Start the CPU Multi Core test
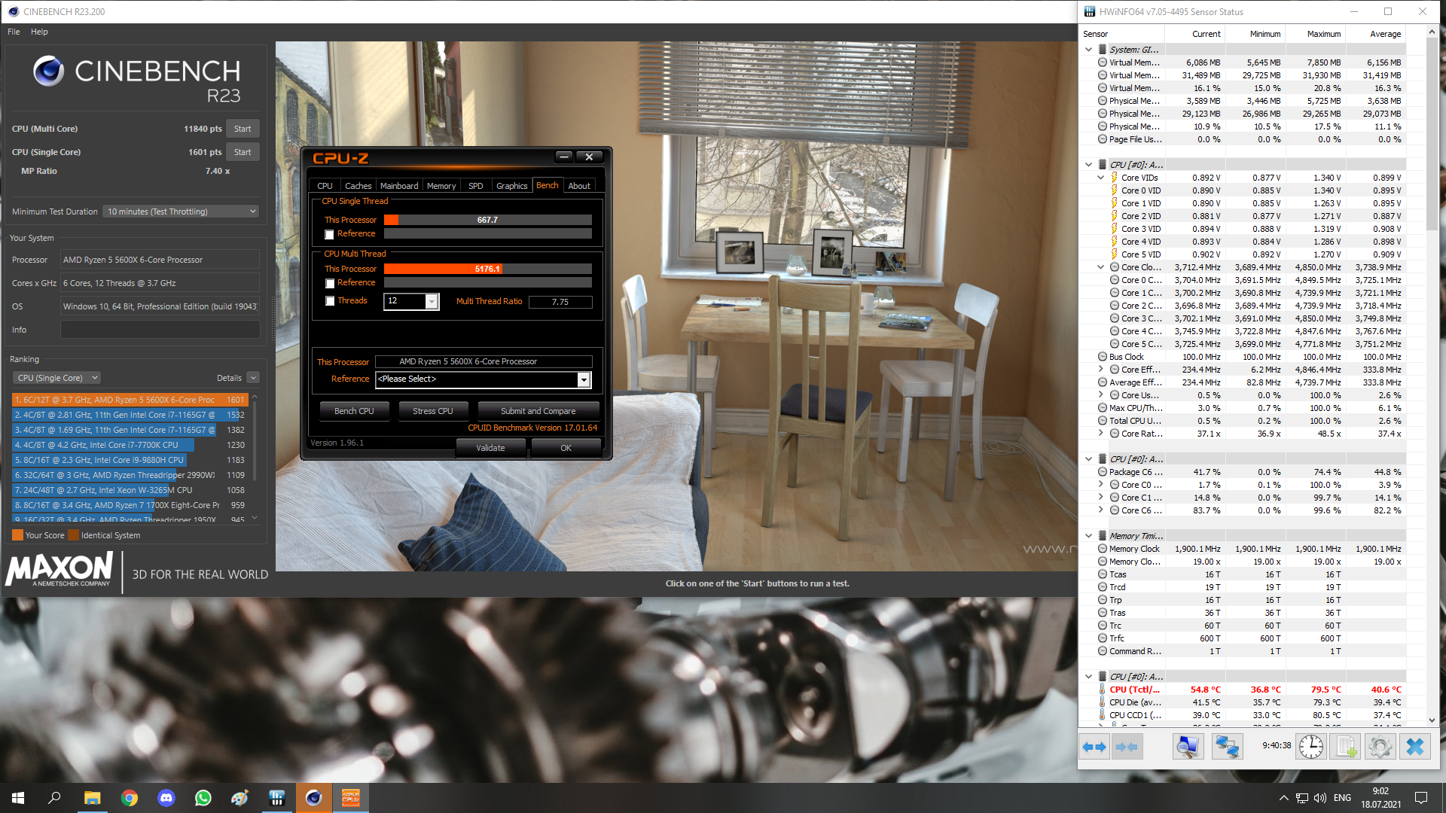 click(243, 129)
